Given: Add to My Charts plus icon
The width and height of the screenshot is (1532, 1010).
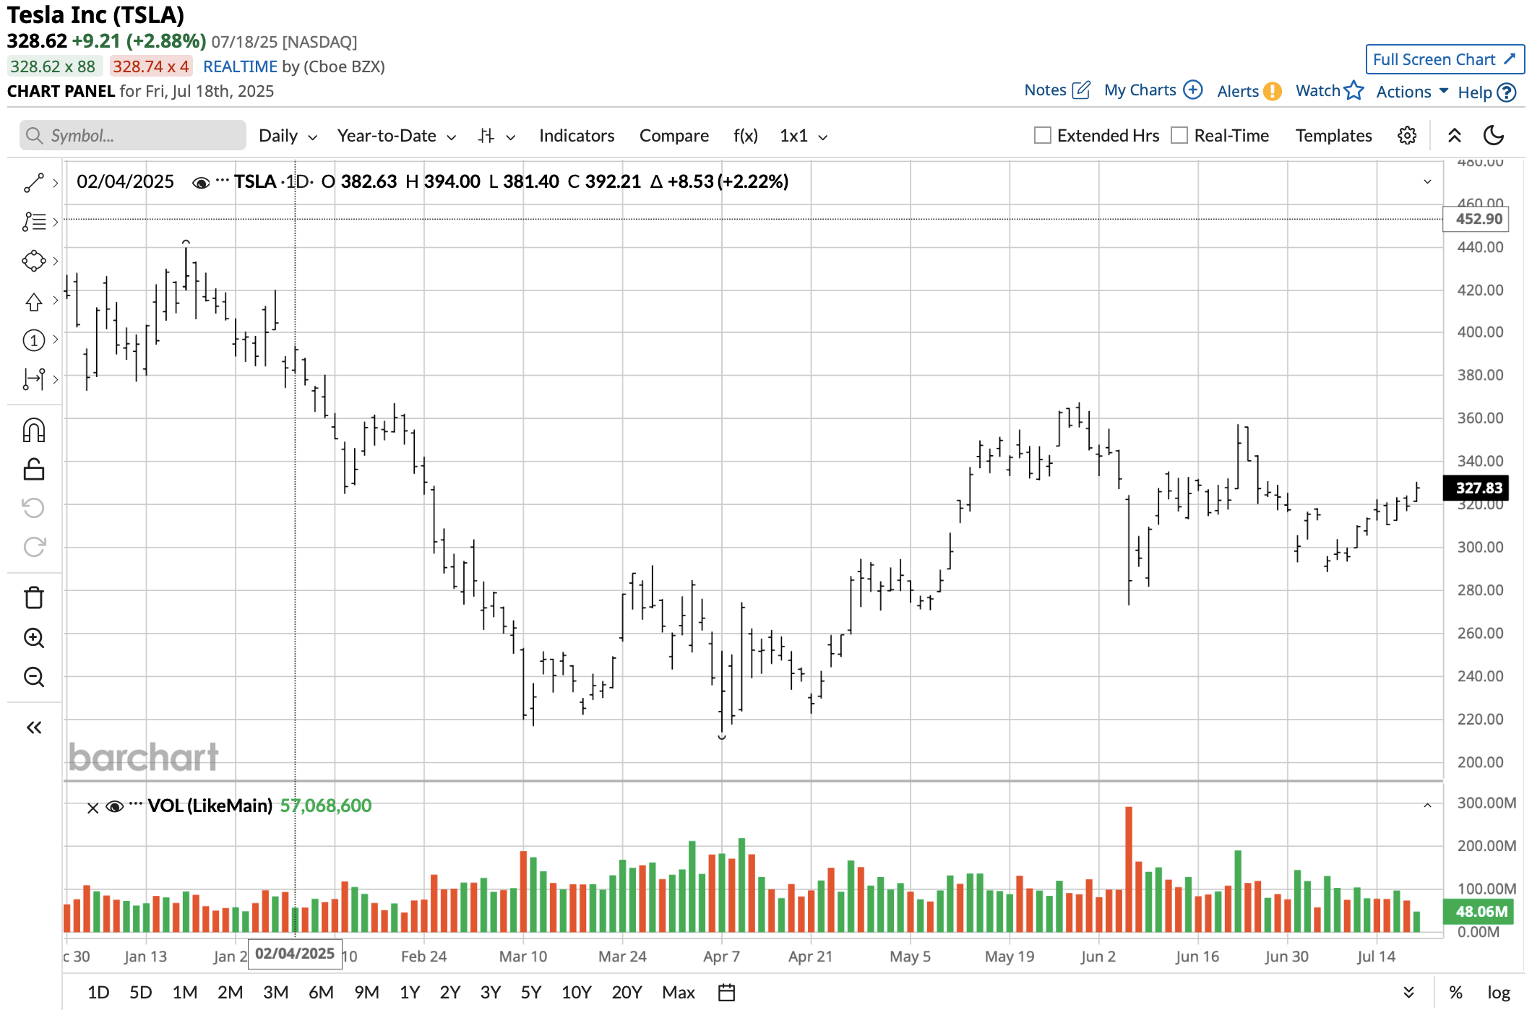Looking at the screenshot, I should (x=1193, y=90).
